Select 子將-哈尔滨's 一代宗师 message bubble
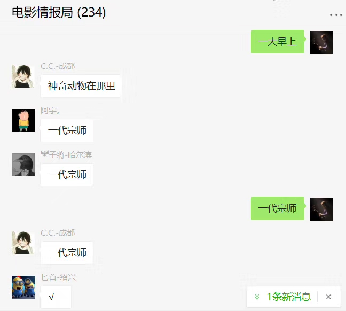This screenshot has width=346, height=311. [67, 175]
